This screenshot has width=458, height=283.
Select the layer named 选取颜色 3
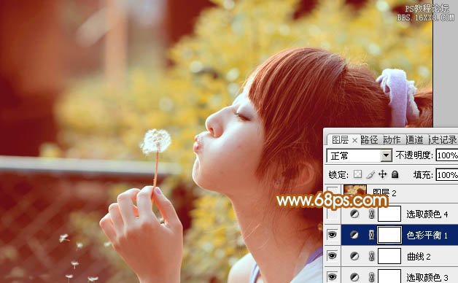coord(427,277)
